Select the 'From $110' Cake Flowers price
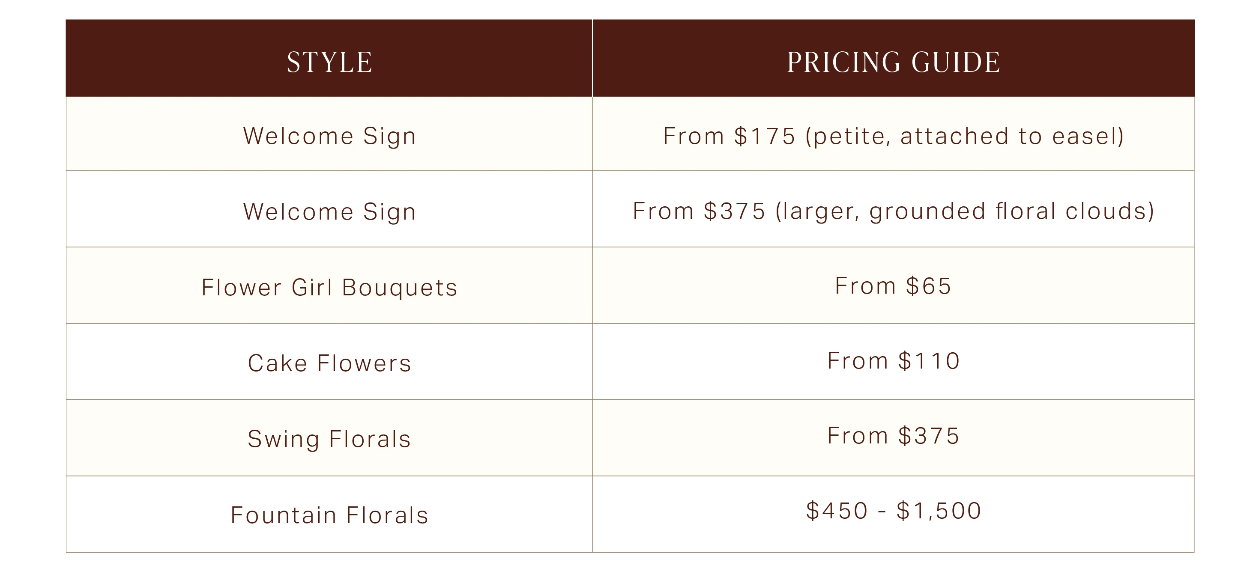The height and width of the screenshot is (577, 1235). [x=893, y=361]
